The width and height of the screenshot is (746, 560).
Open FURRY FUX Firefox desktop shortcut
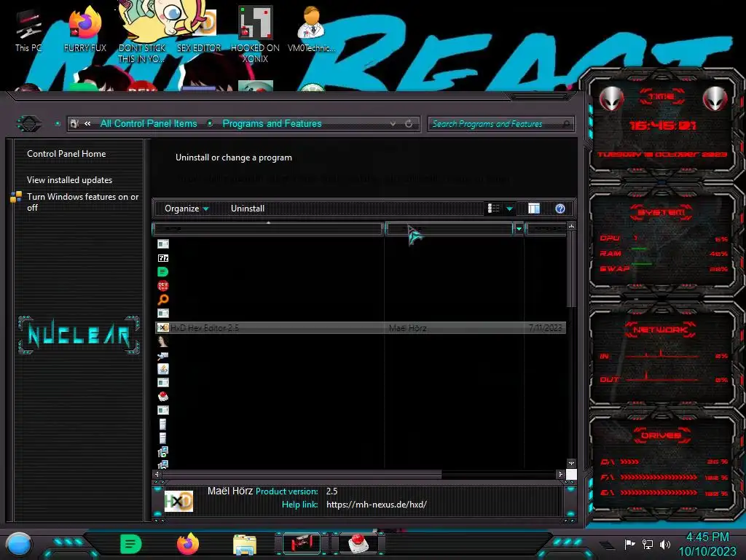click(85, 28)
